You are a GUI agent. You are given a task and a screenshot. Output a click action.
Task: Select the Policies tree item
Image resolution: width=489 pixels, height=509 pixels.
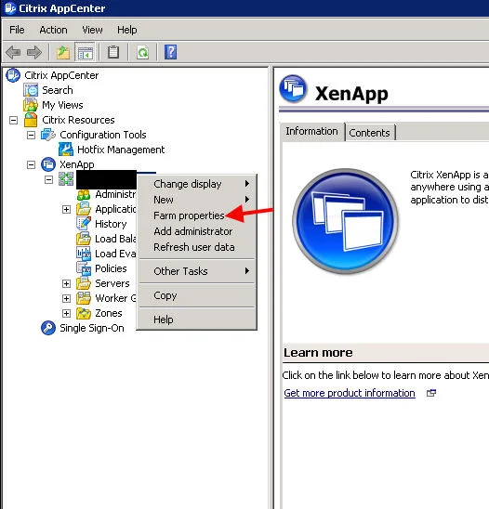111,268
